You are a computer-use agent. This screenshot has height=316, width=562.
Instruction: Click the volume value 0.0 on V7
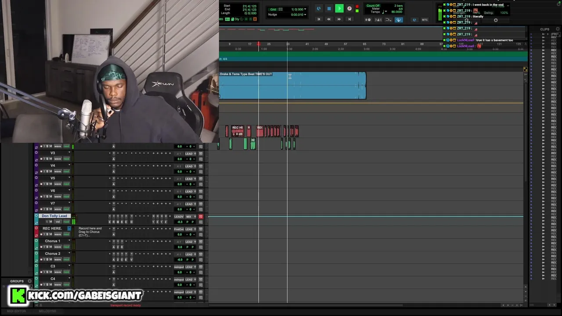tap(180, 209)
